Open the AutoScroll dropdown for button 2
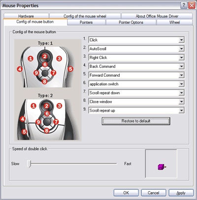The width and height of the screenshot is (197, 200). (x=181, y=49)
